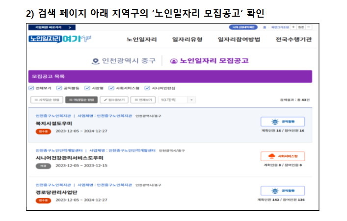347x221 pixels.
Task: Click the 검색결과 총 43건 text
Action: coord(295,100)
